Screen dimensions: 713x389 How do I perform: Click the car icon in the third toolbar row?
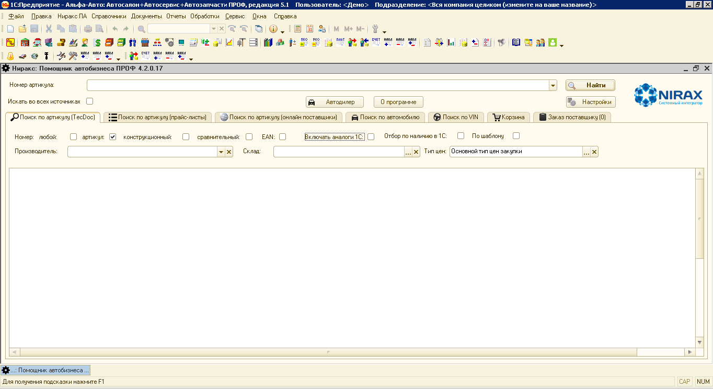22,56
